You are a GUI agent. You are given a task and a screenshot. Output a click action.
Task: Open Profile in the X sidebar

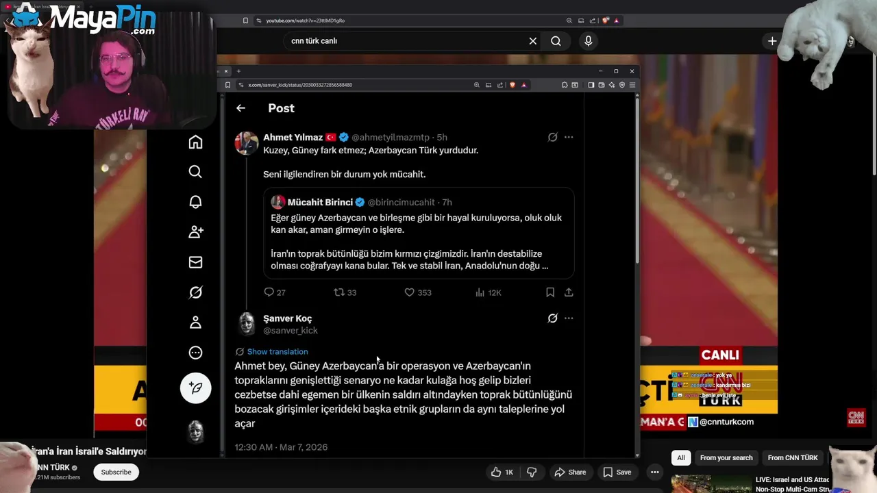pos(195,323)
